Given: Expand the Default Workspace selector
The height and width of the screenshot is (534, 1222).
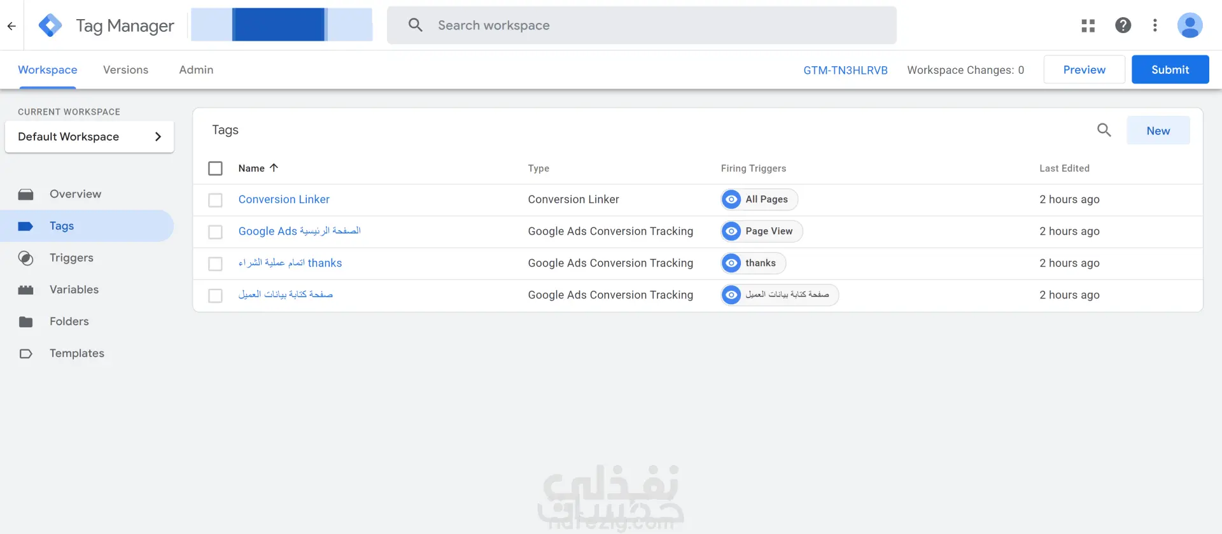Looking at the screenshot, I should pyautogui.click(x=89, y=137).
